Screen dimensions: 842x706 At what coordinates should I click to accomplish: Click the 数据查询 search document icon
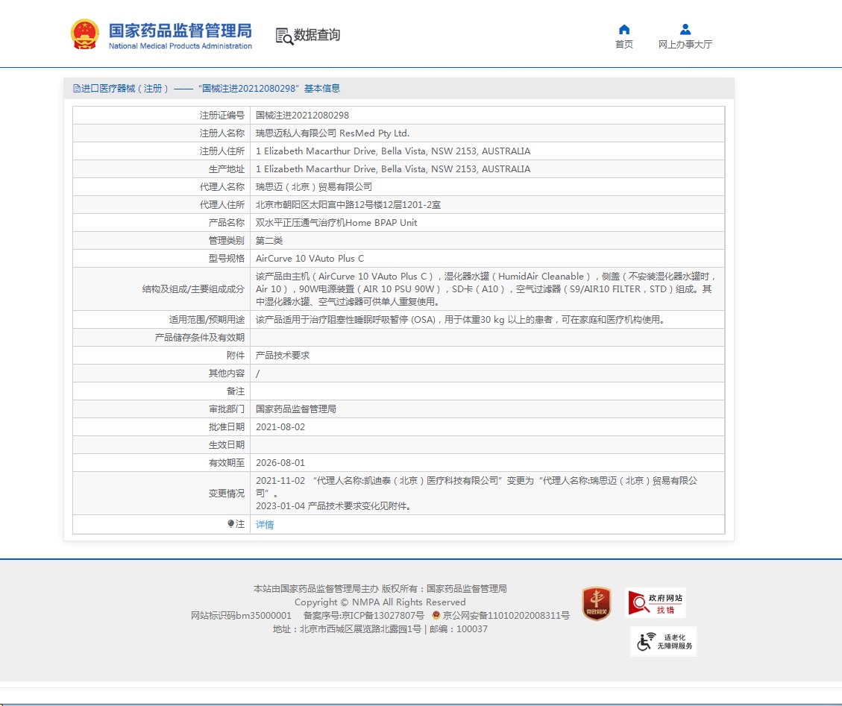(x=284, y=36)
